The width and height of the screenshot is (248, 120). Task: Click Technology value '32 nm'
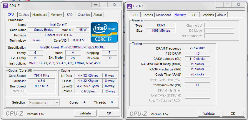click(x=36, y=40)
